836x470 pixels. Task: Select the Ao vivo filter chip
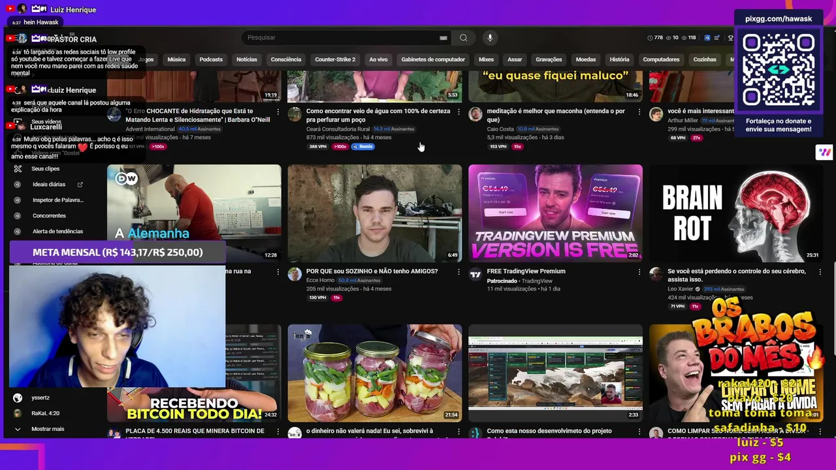click(x=378, y=59)
